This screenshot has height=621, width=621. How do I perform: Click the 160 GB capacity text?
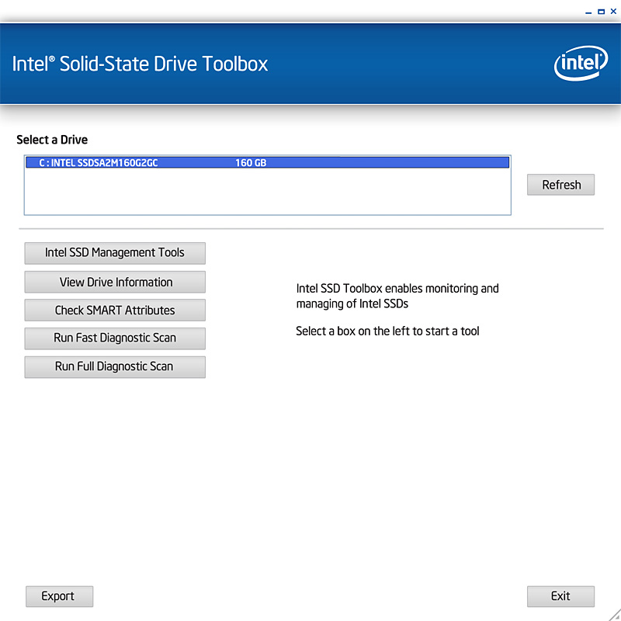250,163
